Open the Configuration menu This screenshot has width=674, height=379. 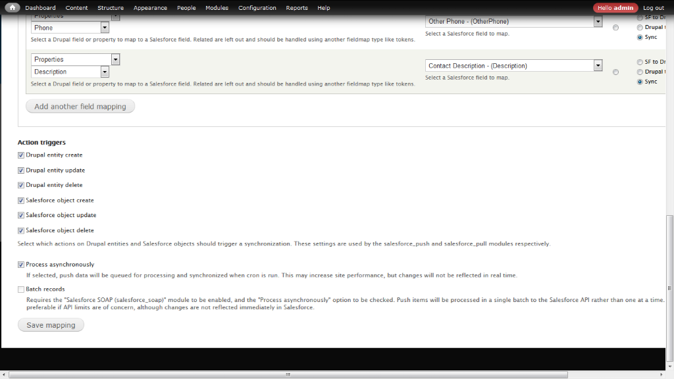pyautogui.click(x=257, y=8)
